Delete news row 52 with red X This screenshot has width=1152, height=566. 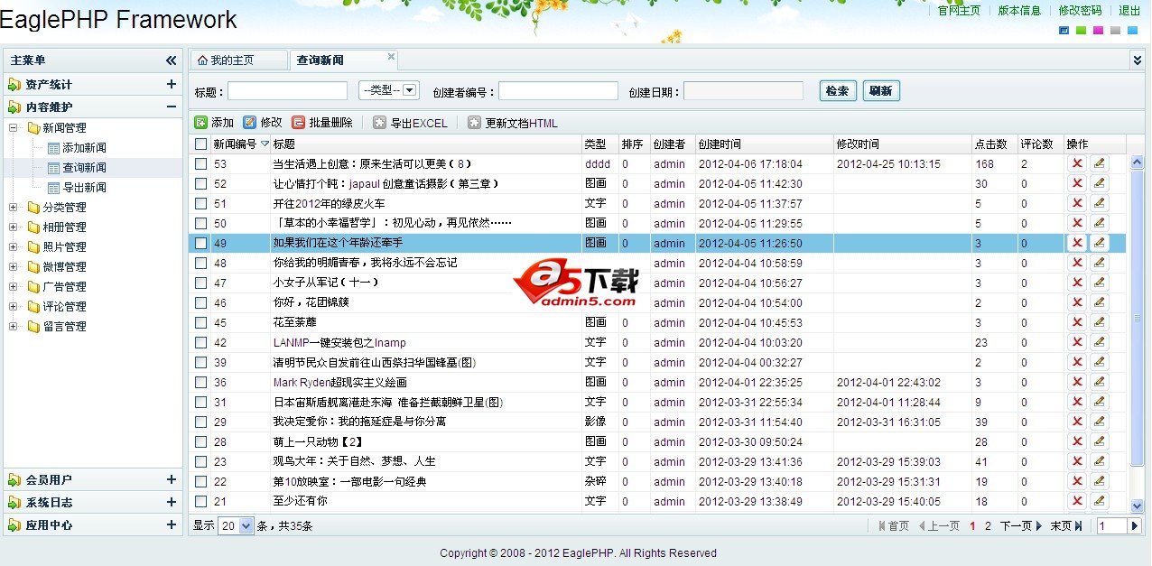coord(1077,183)
